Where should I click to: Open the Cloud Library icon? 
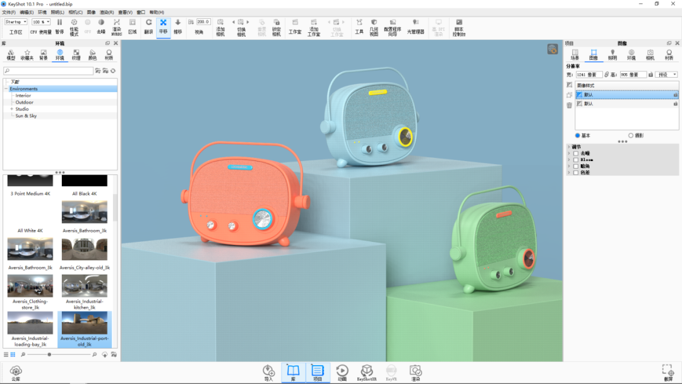click(16, 373)
